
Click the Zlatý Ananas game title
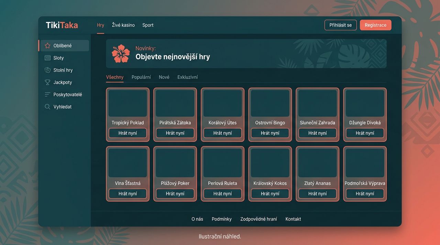(x=317, y=183)
